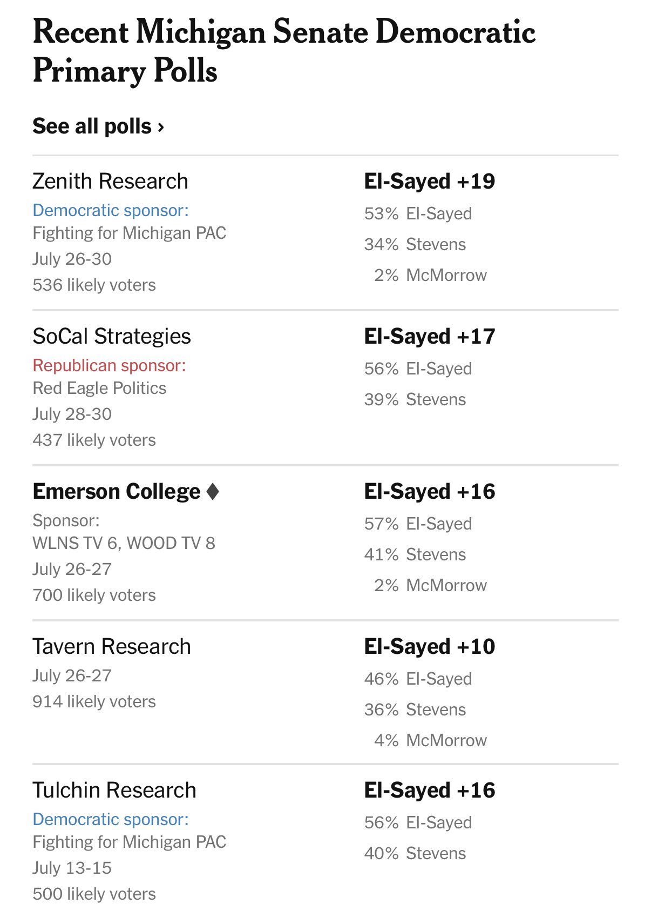651x917 pixels.
Task: Click the El-Sayed +17 result heading
Action: tap(430, 336)
